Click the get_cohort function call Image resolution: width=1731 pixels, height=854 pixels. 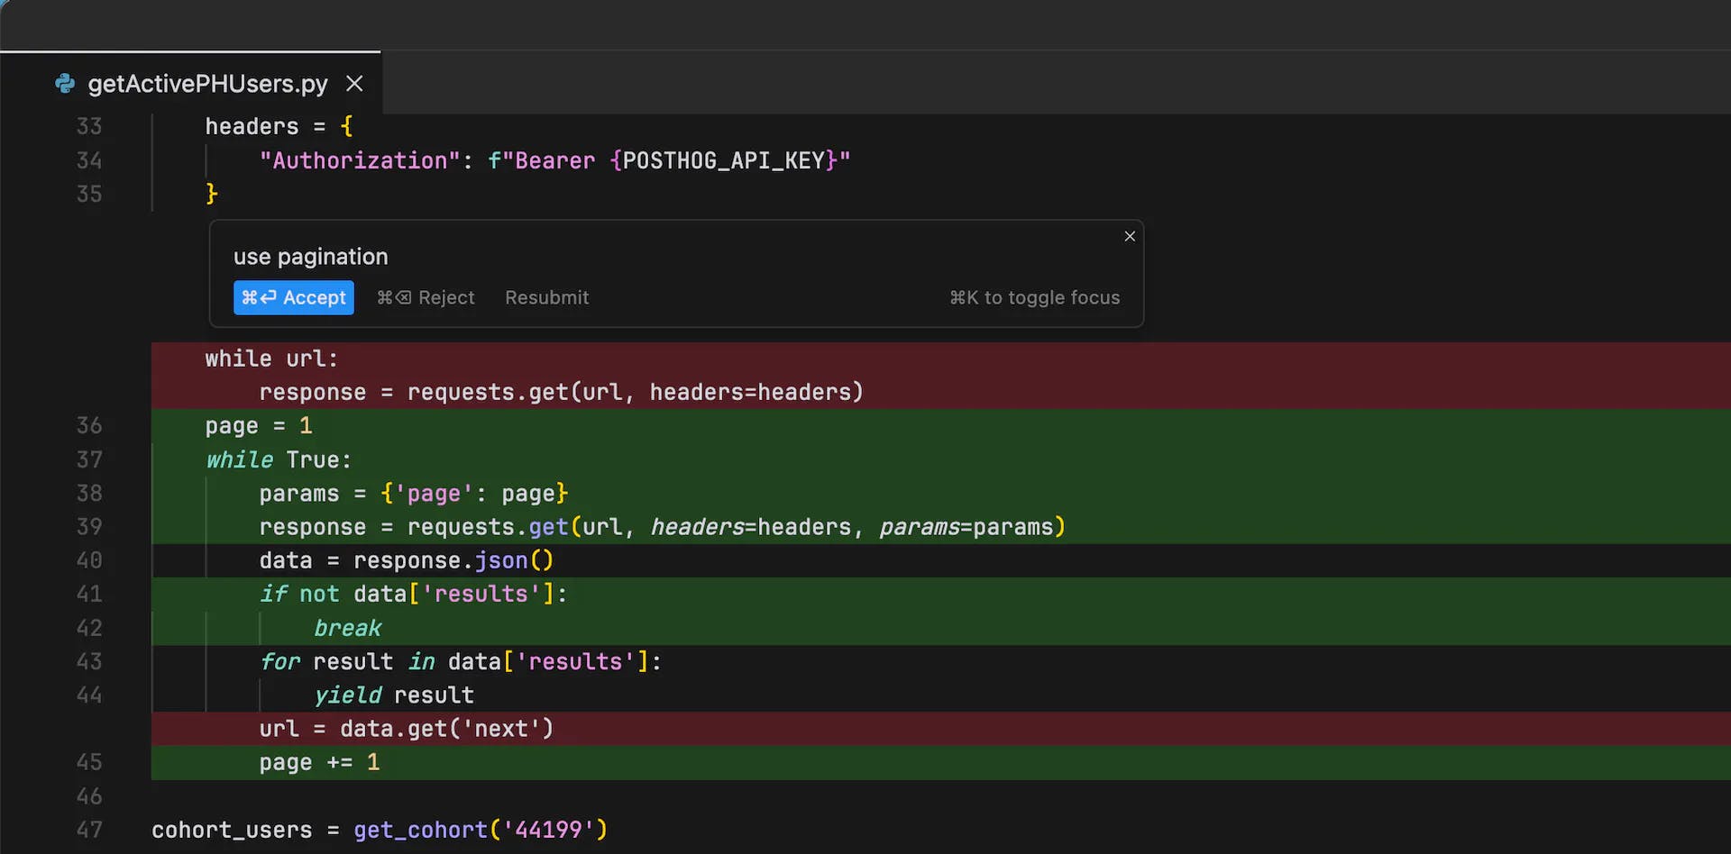tap(420, 830)
